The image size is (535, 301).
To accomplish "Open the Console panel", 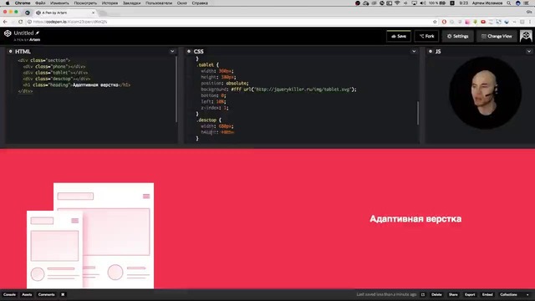I will 9,294.
